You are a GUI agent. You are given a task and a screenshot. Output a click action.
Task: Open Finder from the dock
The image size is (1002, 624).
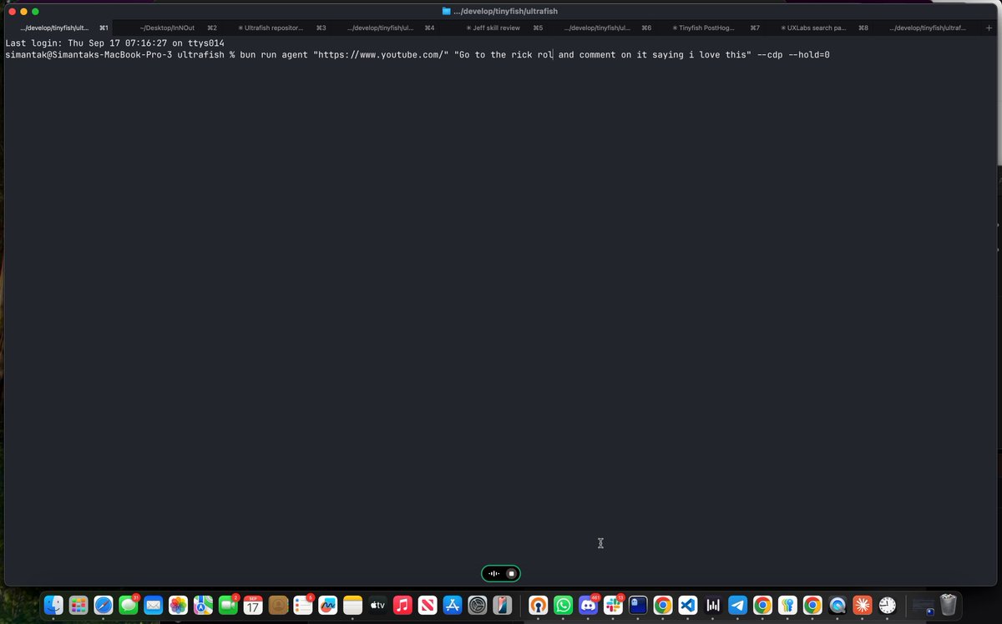click(53, 605)
